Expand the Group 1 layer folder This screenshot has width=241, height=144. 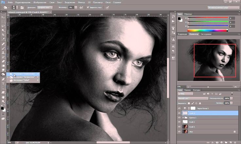[182, 117]
